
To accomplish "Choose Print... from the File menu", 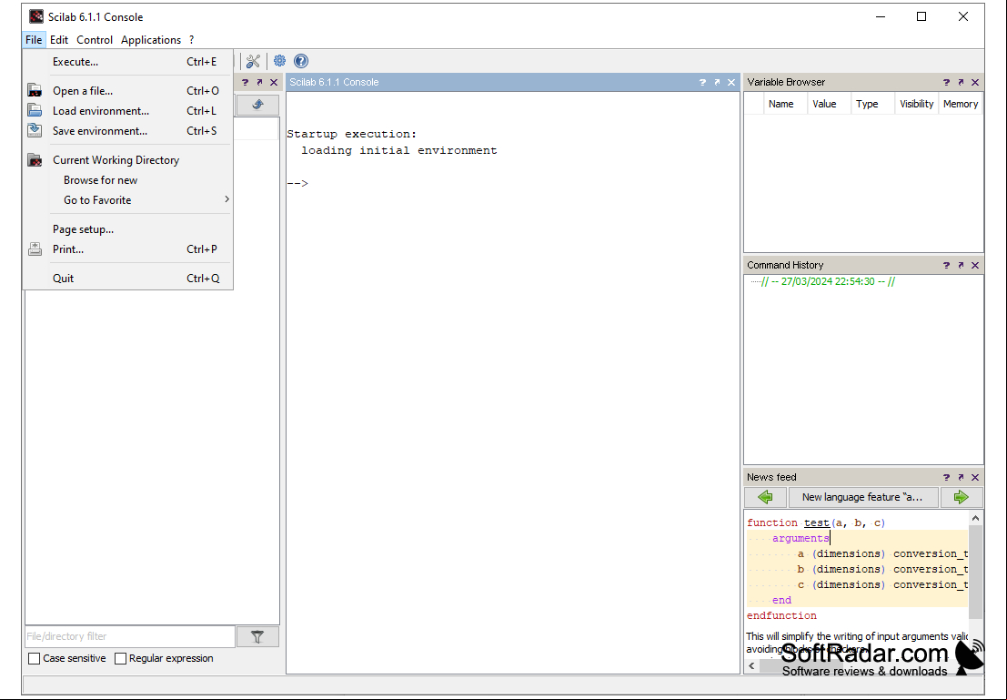I will click(x=127, y=249).
